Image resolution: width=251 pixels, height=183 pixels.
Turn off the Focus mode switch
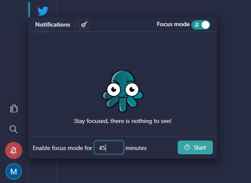[x=201, y=25]
